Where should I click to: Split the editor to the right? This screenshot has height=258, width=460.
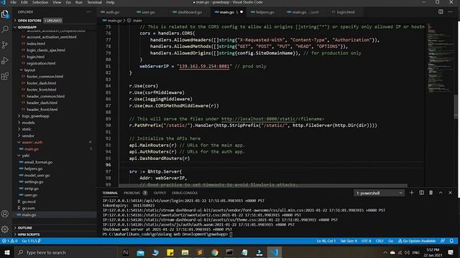tap(441, 11)
